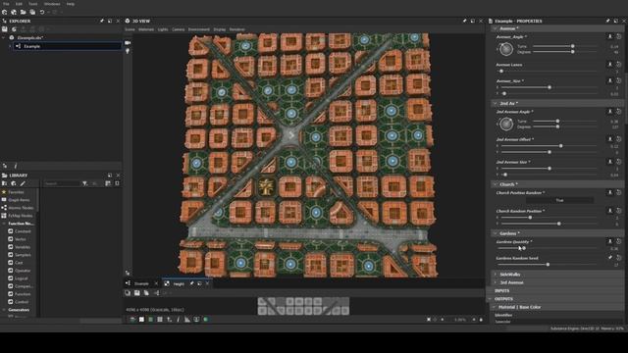This screenshot has width=628, height=353.
Task: Collapse the Generators library category
Action: tap(4, 310)
